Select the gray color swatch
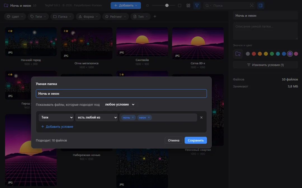 [x=248, y=54]
